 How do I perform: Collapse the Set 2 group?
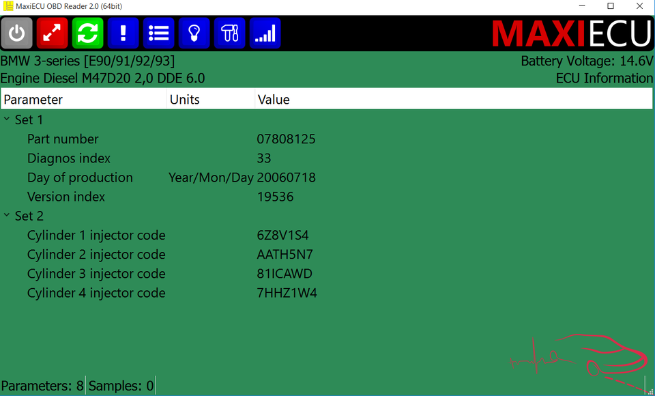7,215
